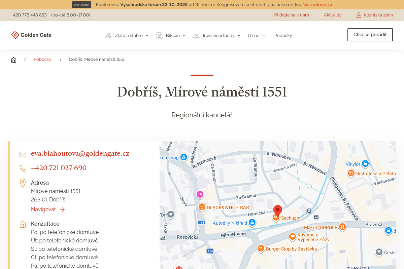Click the Autodíly Niklfeld shop marker

point(252,223)
